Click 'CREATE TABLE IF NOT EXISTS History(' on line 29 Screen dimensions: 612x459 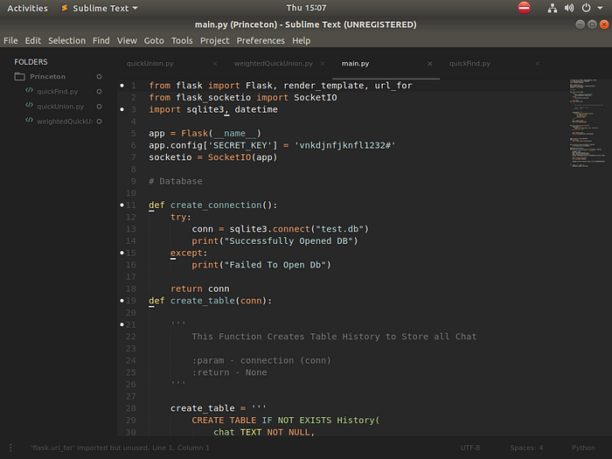[285, 421]
